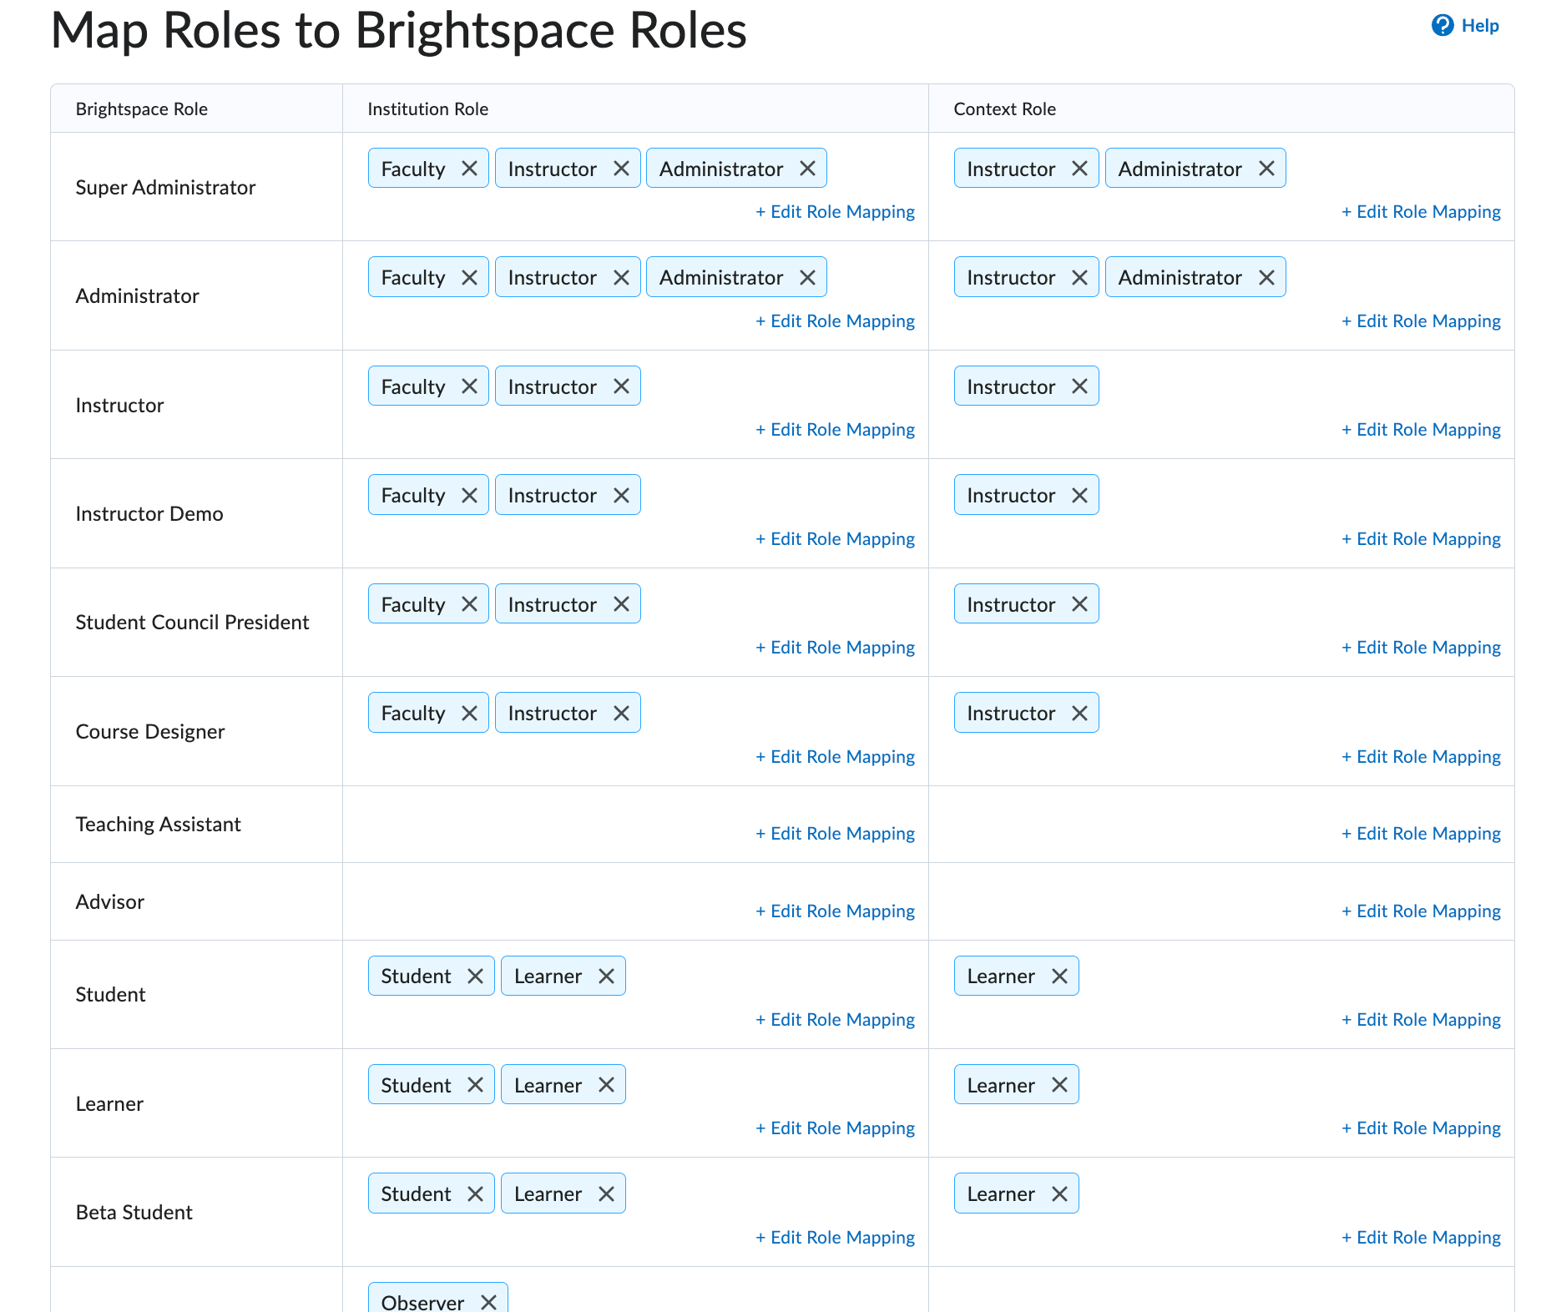The height and width of the screenshot is (1312, 1546).
Task: Remove Instructor from Course Designer institution roles
Action: (x=621, y=713)
